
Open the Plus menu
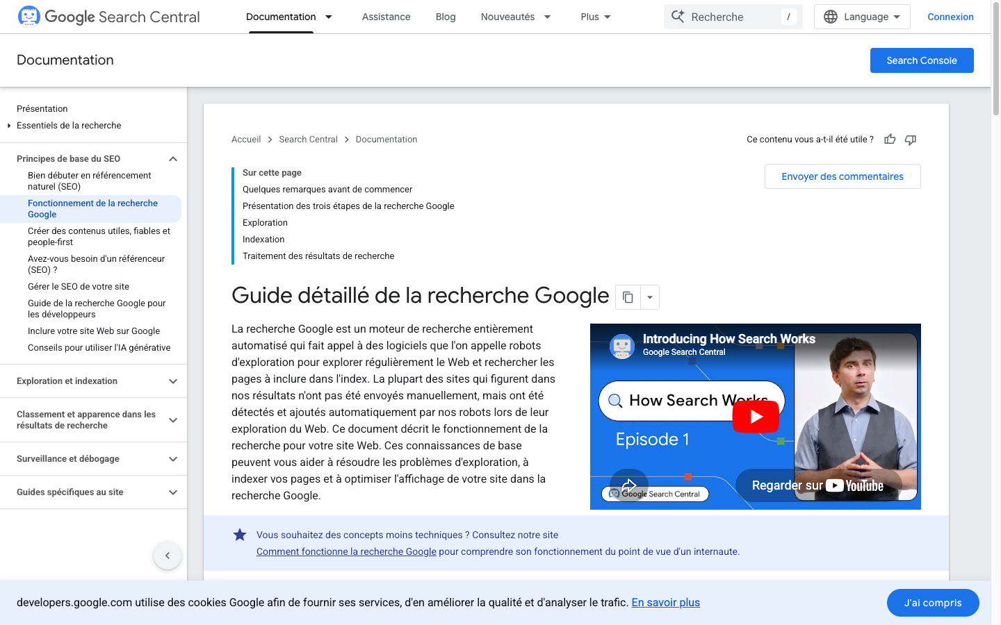point(596,17)
